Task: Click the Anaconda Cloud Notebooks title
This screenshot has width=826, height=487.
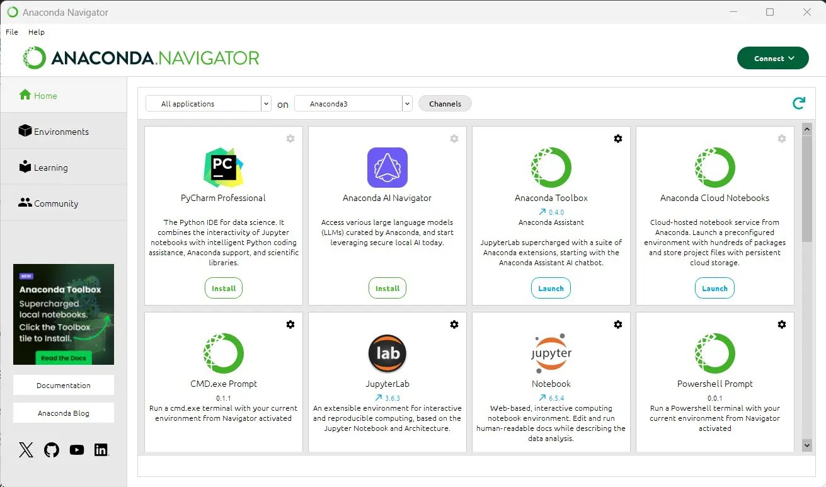Action: coord(715,198)
